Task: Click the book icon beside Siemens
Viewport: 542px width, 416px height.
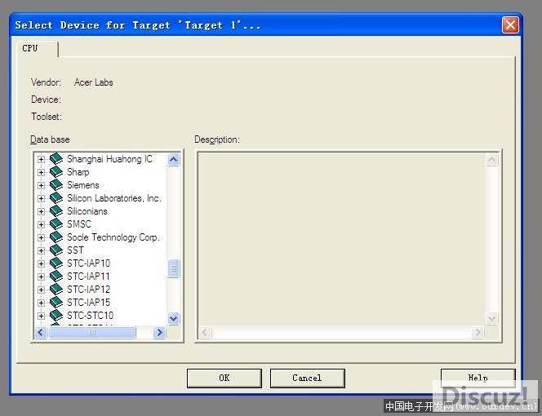Action: click(x=56, y=185)
